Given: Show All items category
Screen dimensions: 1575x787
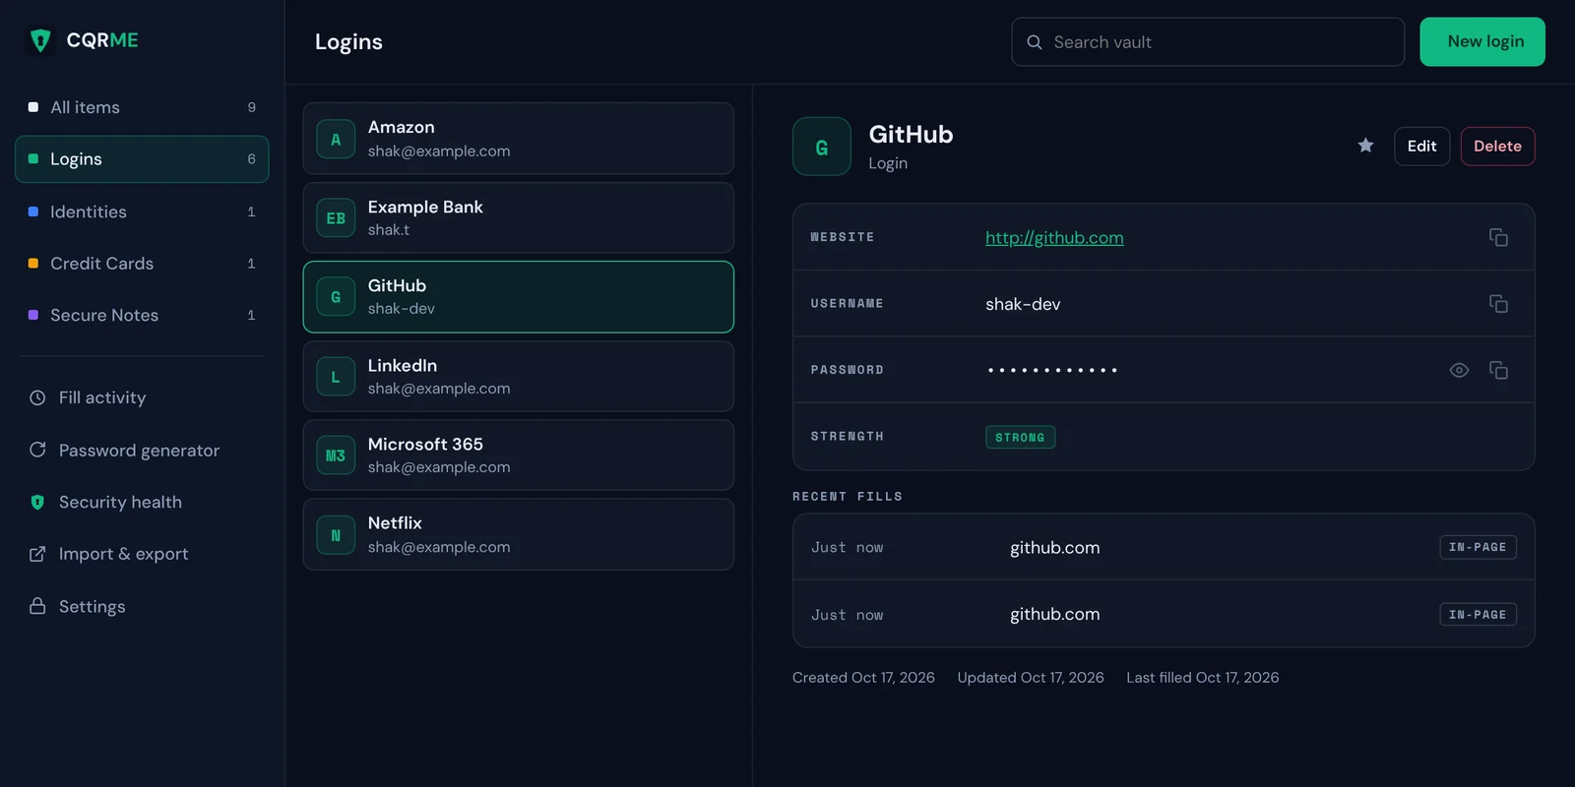Looking at the screenshot, I should click(142, 107).
